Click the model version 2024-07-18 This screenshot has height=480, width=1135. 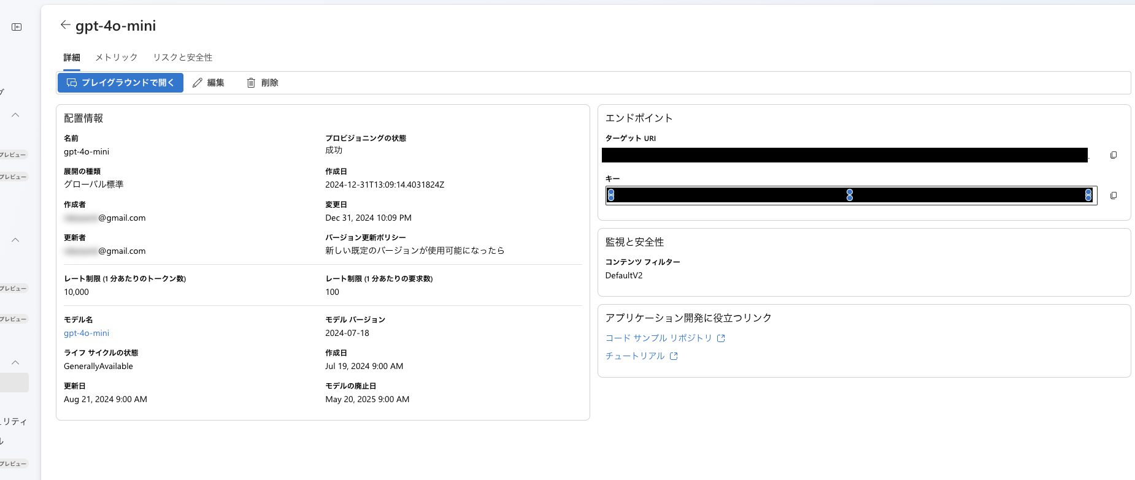pos(347,333)
